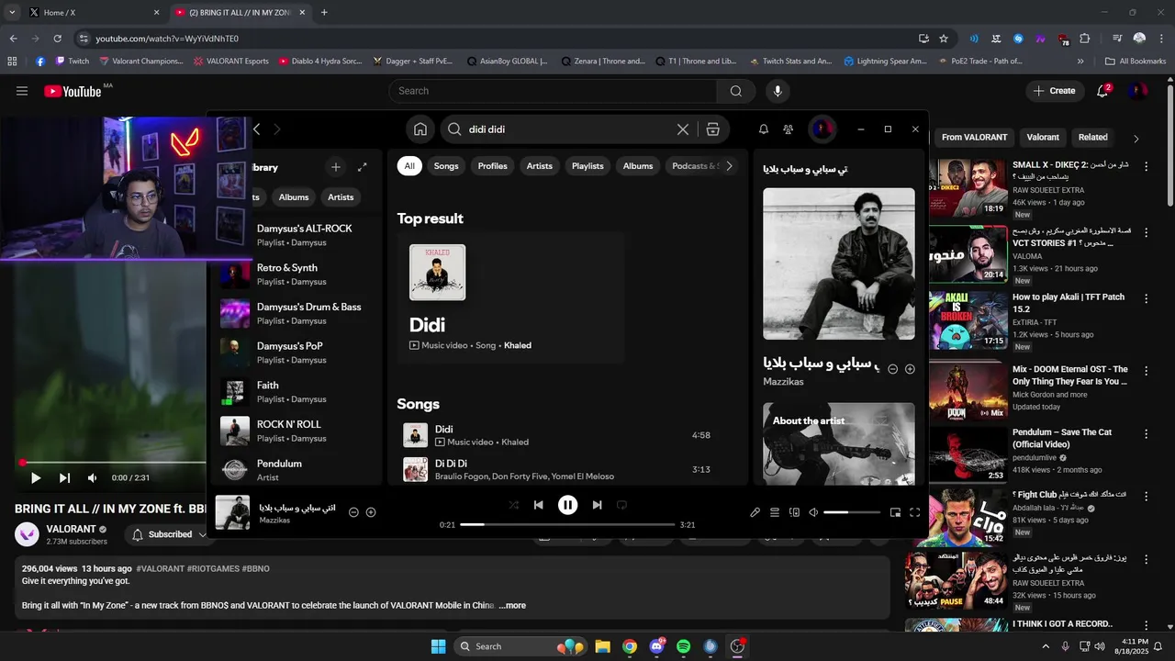Screen dimensions: 1175x661
Task: Switch to the Albums search filter
Action: click(x=638, y=166)
